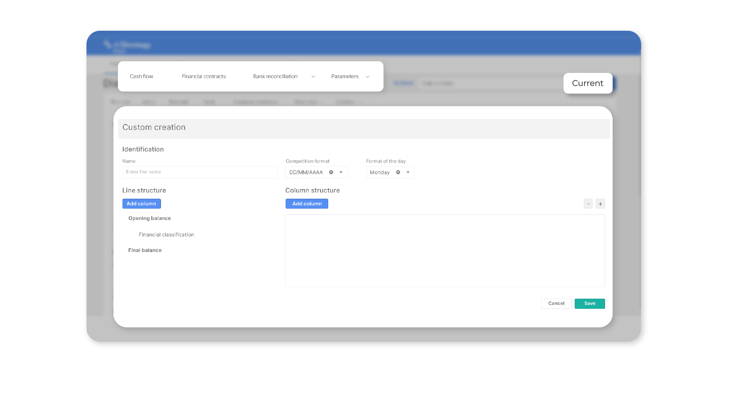Click the Format of the day dropdown
747x420 pixels.
(408, 172)
